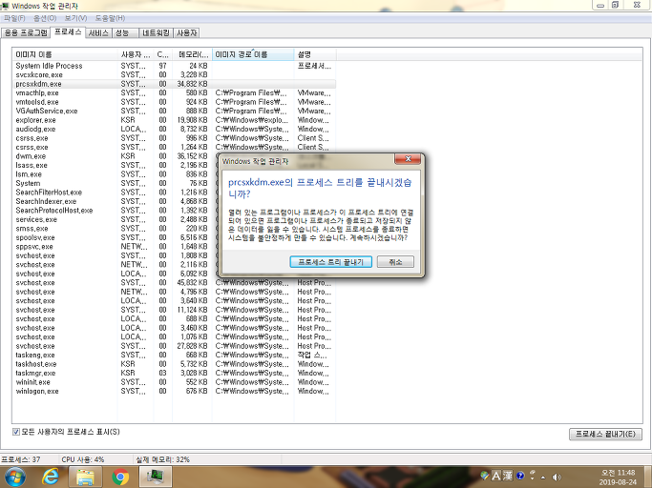Switch to the 응용 프로그램 tab
This screenshot has width=652, height=488.
(x=26, y=32)
